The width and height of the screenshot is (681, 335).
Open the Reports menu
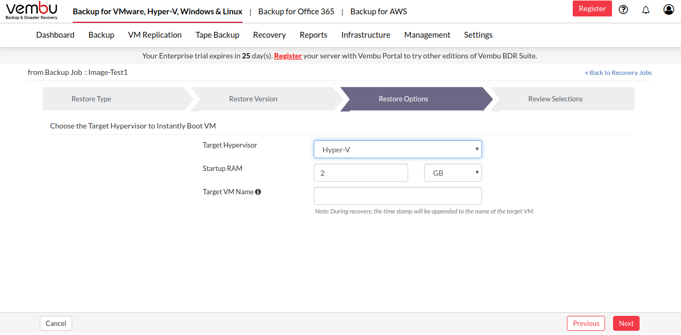point(314,35)
